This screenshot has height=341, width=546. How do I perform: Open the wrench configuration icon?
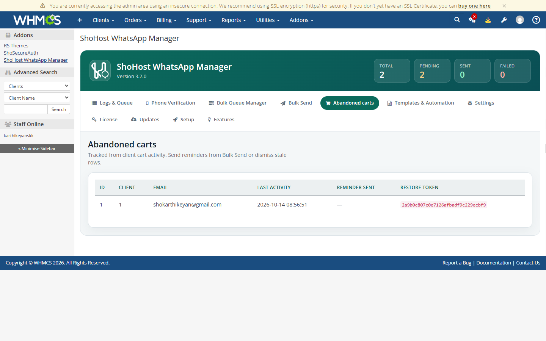504,20
